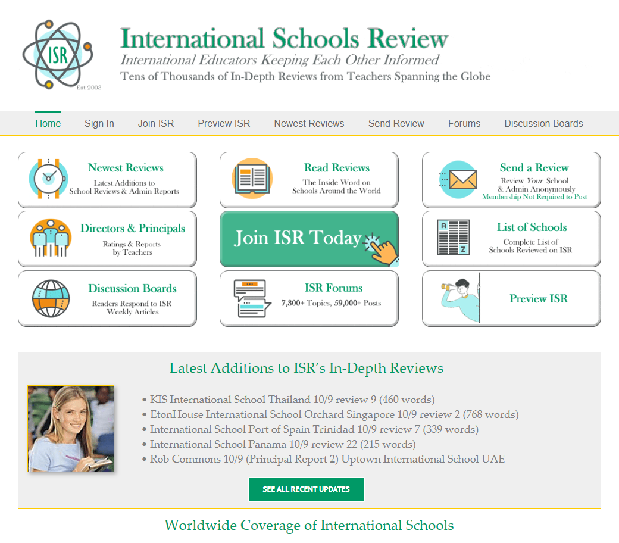Open the Newest Reviews card title
619x543 pixels.
click(x=126, y=168)
